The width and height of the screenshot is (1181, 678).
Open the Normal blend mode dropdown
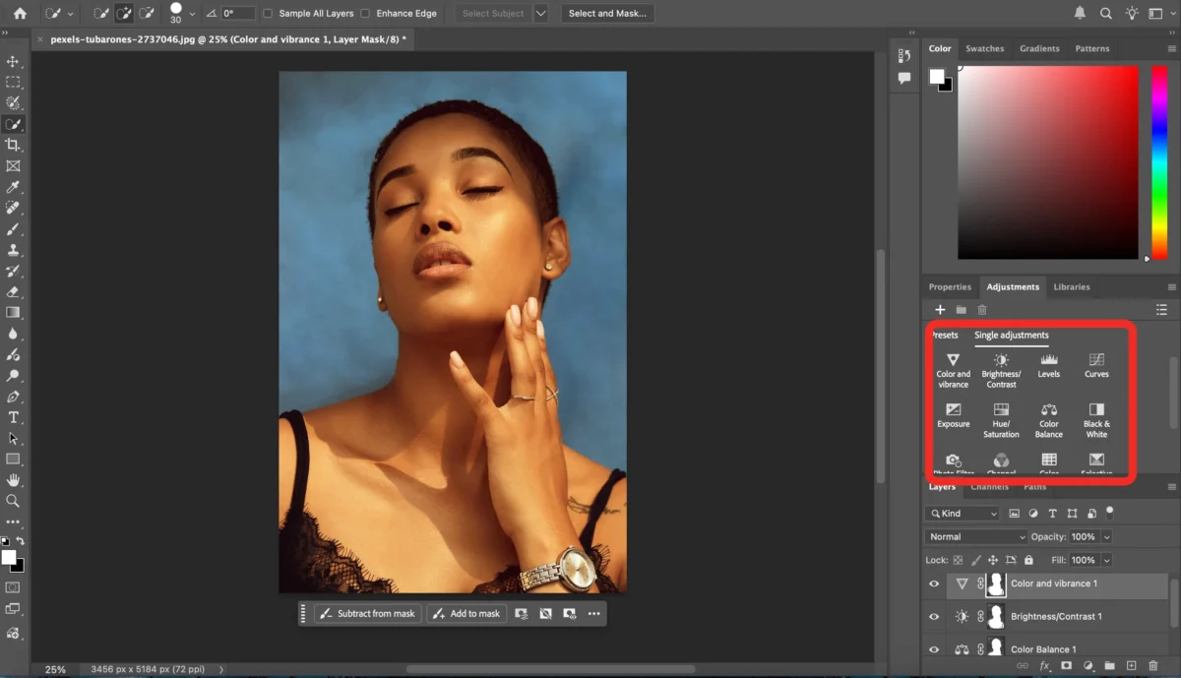[975, 537]
